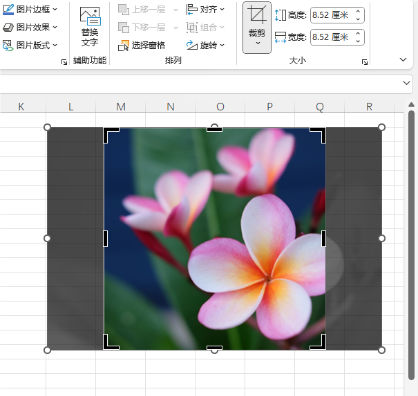
Task: Click the 上移一层 icon
Action: click(124, 10)
